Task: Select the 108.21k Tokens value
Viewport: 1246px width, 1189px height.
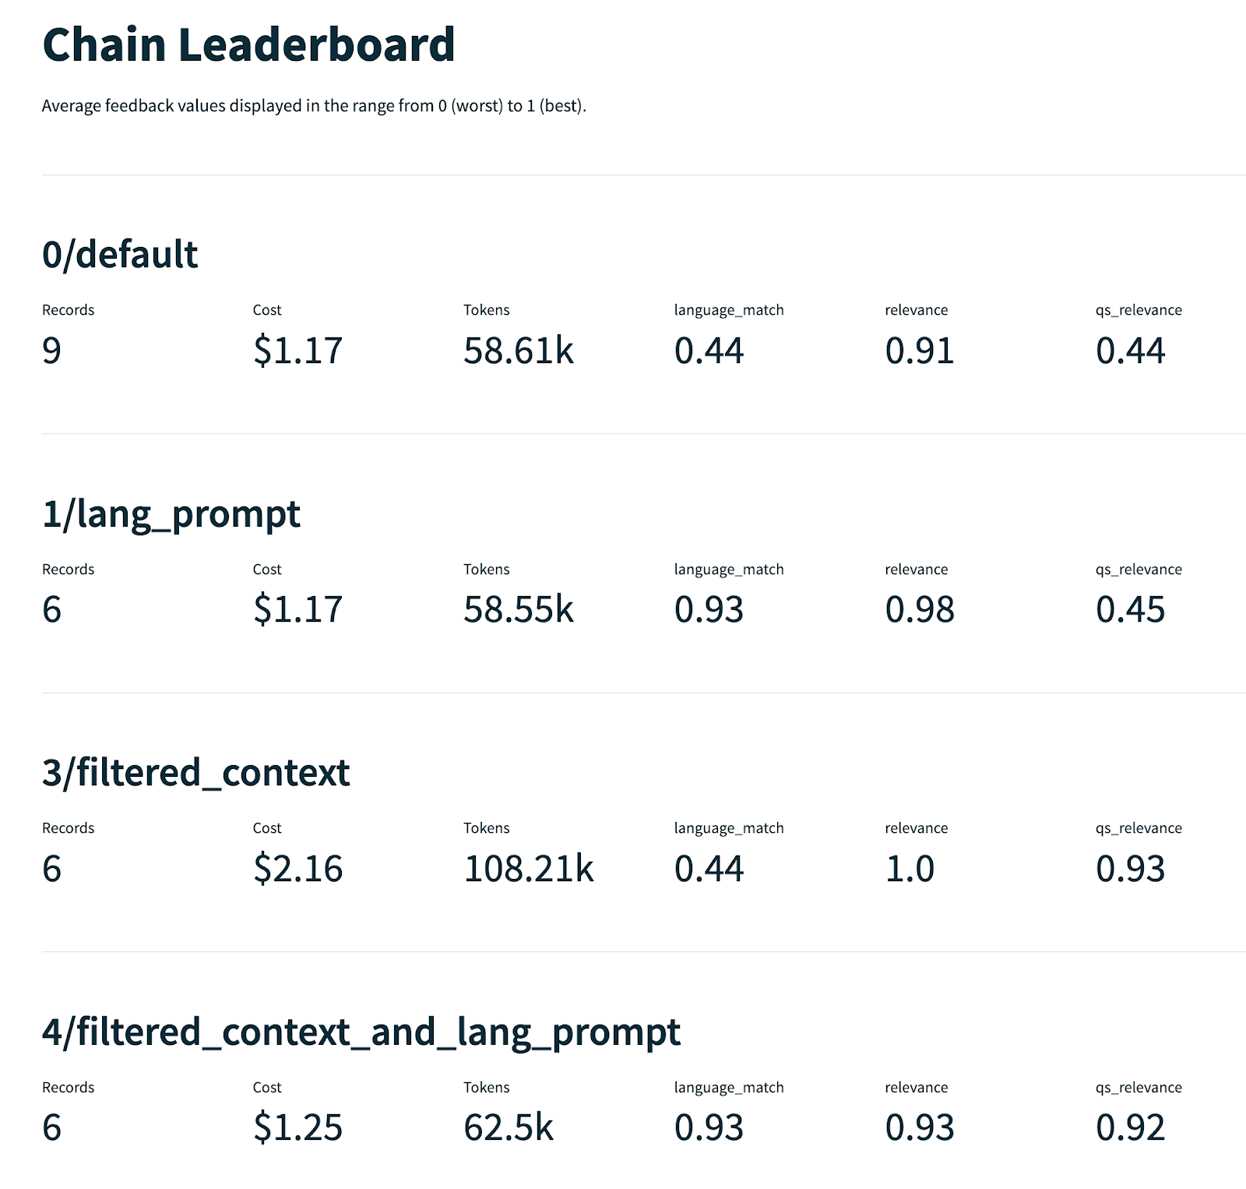Action: point(528,869)
